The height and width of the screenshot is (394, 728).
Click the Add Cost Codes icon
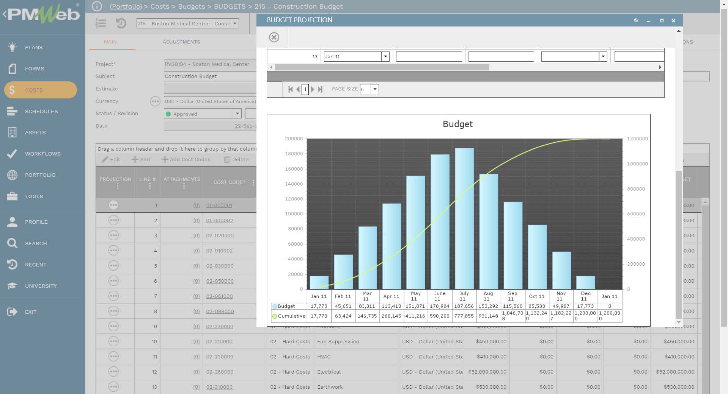[x=165, y=159]
